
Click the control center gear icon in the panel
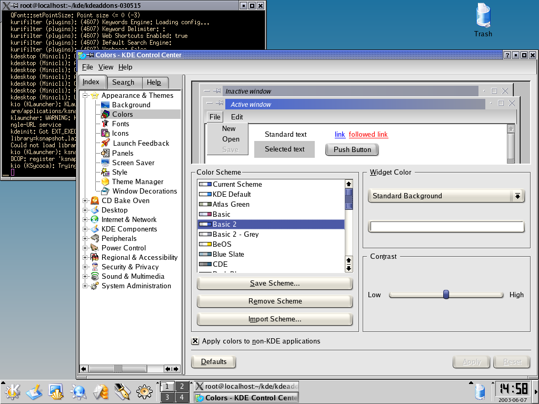(144, 391)
